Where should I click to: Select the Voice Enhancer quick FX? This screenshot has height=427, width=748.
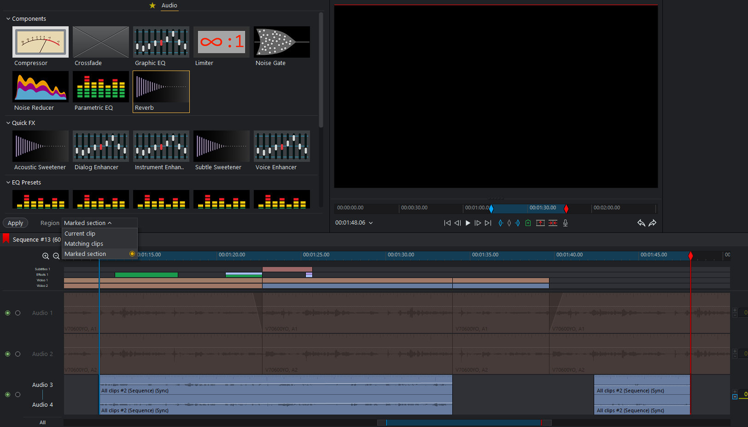(282, 151)
